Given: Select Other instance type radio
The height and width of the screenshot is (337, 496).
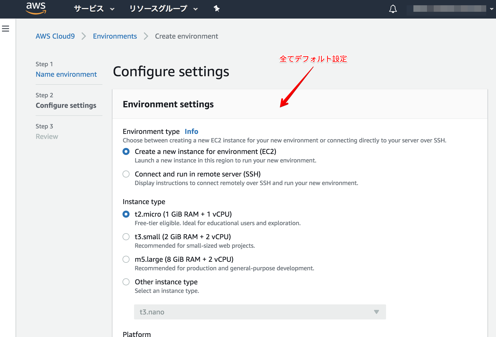Looking at the screenshot, I should click(126, 282).
